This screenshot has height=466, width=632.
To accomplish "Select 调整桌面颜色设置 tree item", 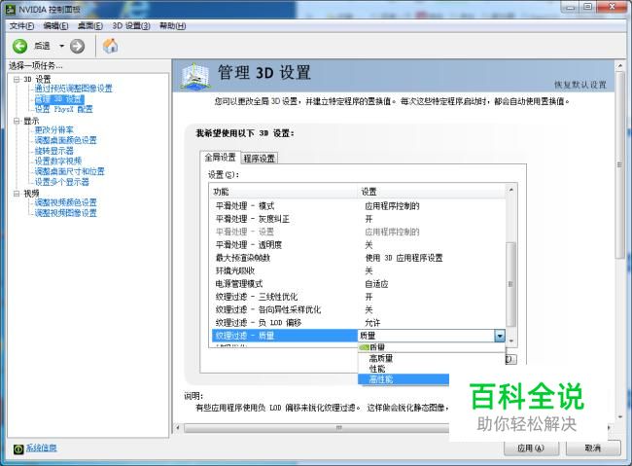I will [66, 140].
